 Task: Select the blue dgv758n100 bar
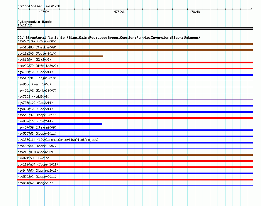[x=135, y=106]
